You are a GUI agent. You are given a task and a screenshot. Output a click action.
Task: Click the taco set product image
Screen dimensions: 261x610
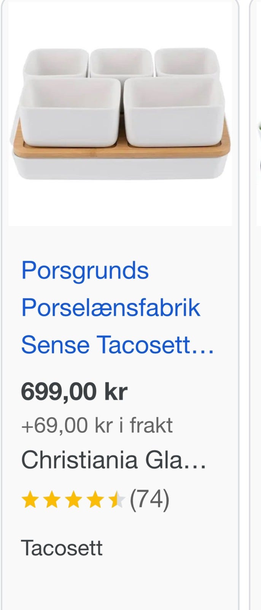[120, 114]
